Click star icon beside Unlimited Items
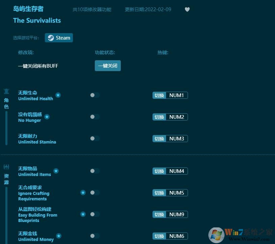This screenshot has height=244, width=275. (56, 171)
